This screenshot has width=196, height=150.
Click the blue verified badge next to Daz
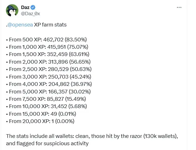33,8
